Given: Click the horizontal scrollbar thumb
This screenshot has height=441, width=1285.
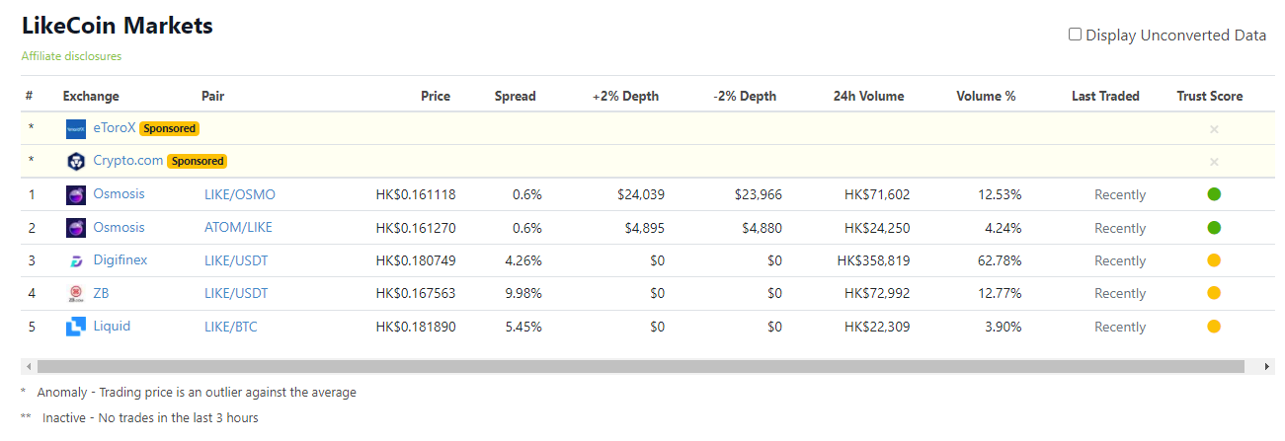Looking at the screenshot, I should click(x=640, y=366).
